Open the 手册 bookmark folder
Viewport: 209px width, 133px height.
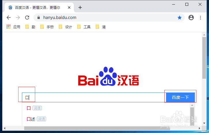click(x=47, y=27)
